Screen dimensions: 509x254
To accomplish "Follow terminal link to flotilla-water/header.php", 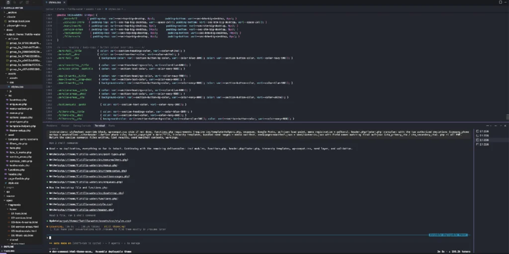I will pos(85,210).
